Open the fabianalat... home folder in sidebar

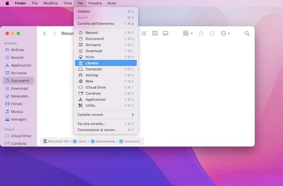point(19,96)
